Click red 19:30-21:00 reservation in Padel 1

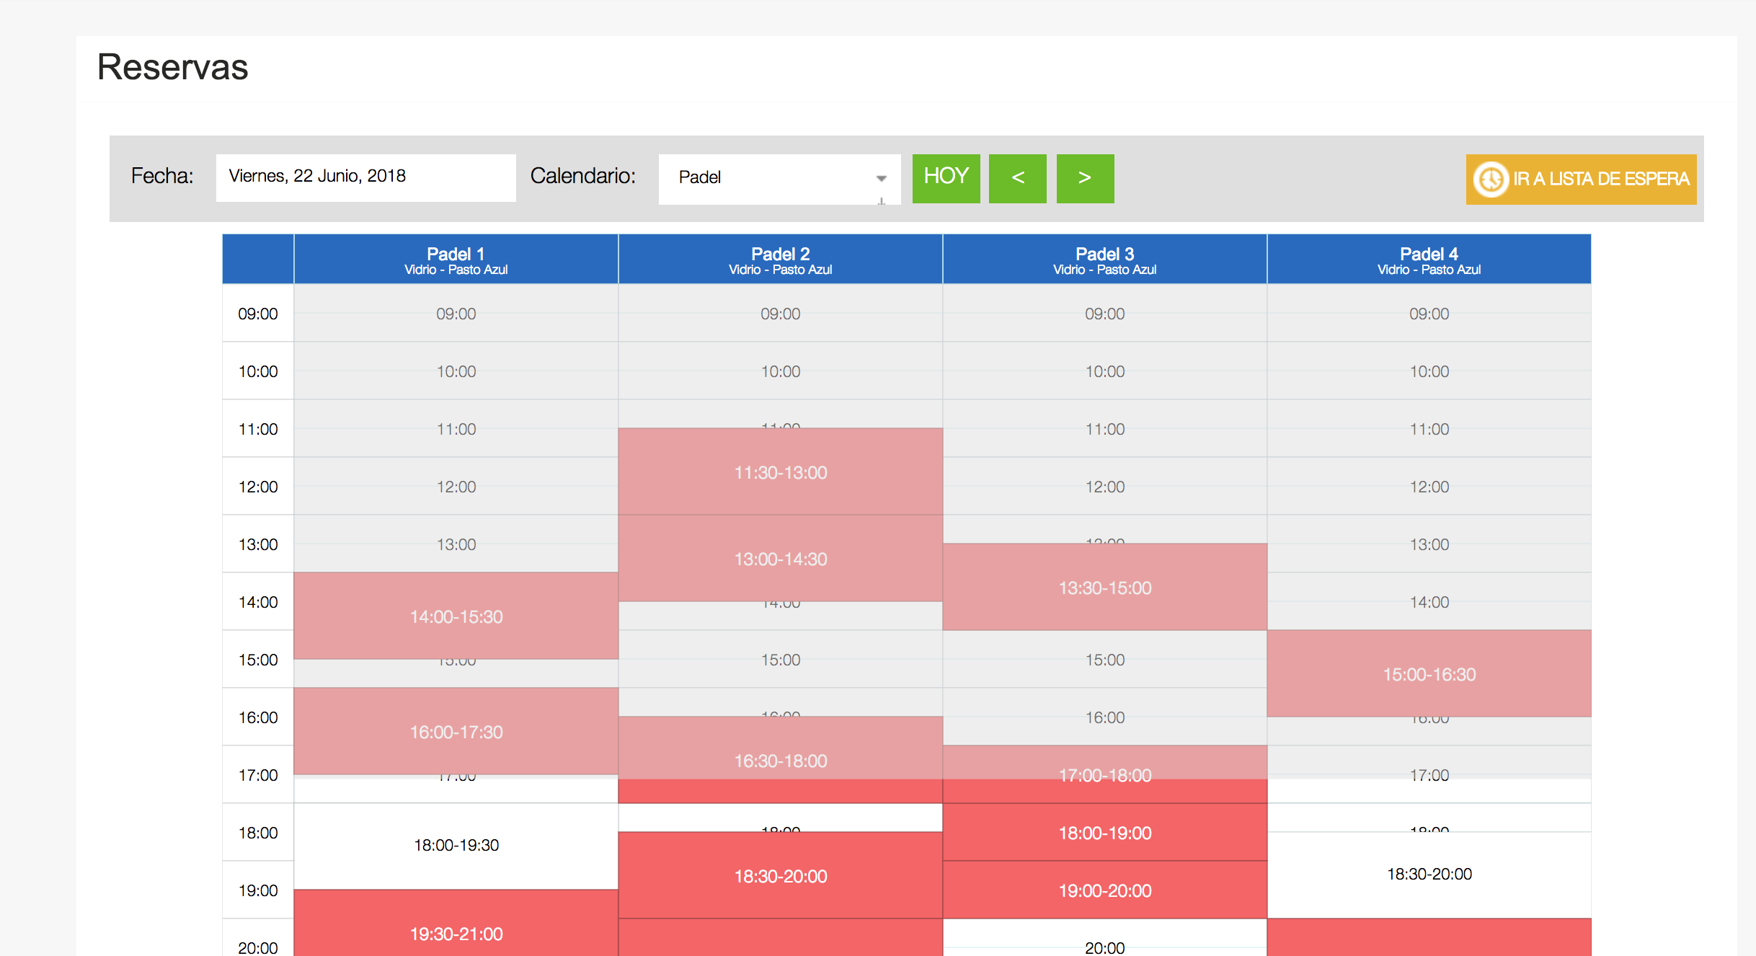pyautogui.click(x=456, y=932)
